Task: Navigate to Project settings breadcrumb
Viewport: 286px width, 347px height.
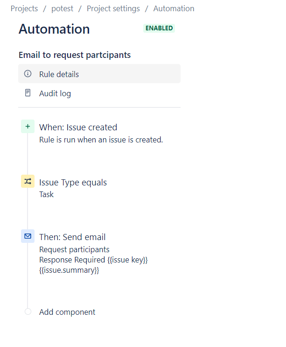Action: pos(113,8)
